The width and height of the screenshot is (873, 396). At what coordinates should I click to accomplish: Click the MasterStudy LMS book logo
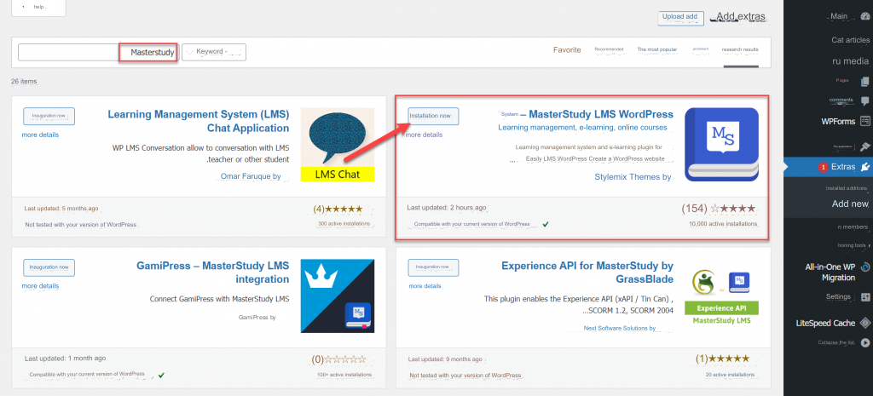721,144
